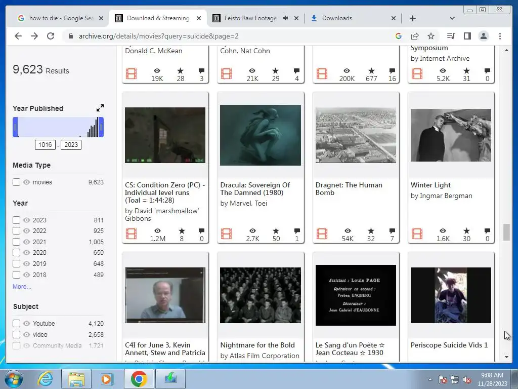
Task: Open CS: Condition Zero individual level runs
Action: pyautogui.click(x=165, y=192)
